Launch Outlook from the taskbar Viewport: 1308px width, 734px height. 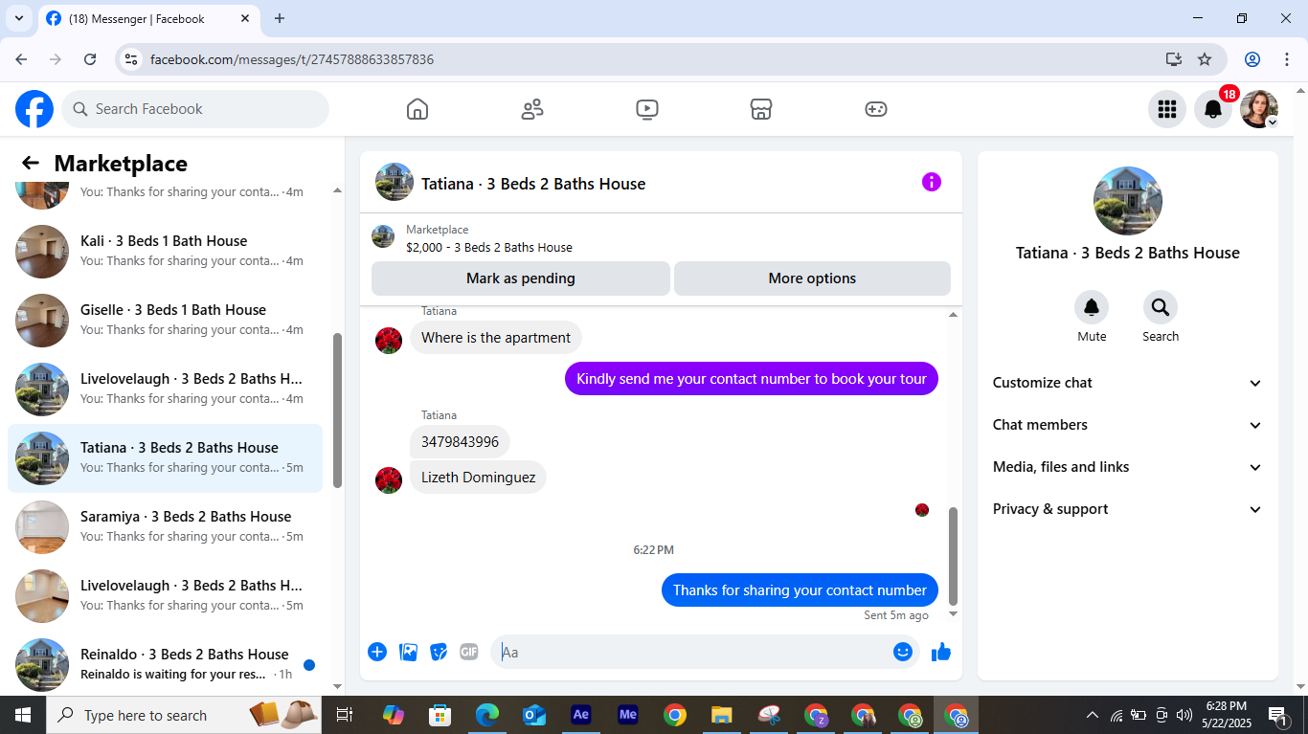(534, 715)
